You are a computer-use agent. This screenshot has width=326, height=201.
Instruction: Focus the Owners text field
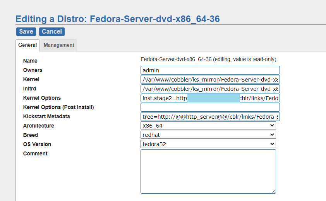(210, 70)
